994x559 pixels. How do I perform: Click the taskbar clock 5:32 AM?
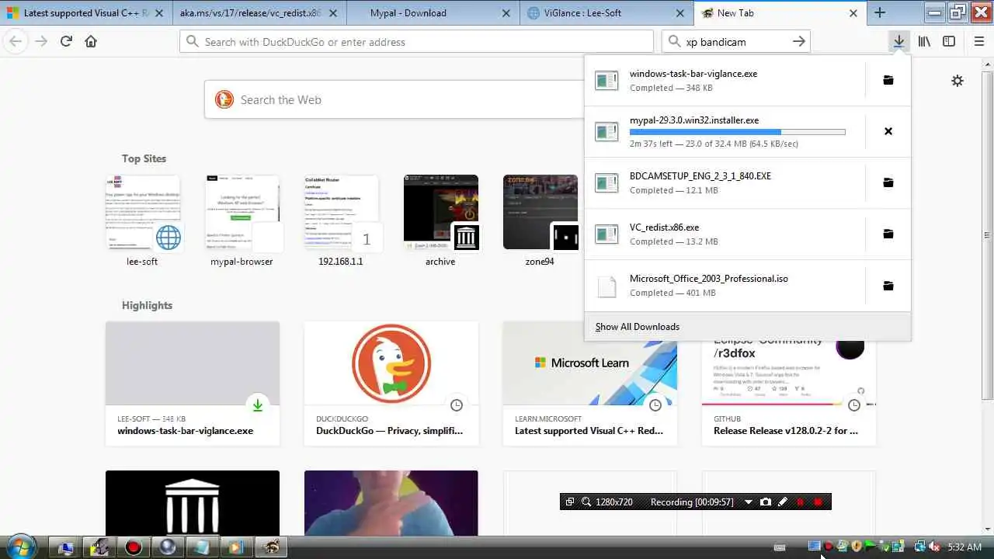pyautogui.click(x=964, y=547)
